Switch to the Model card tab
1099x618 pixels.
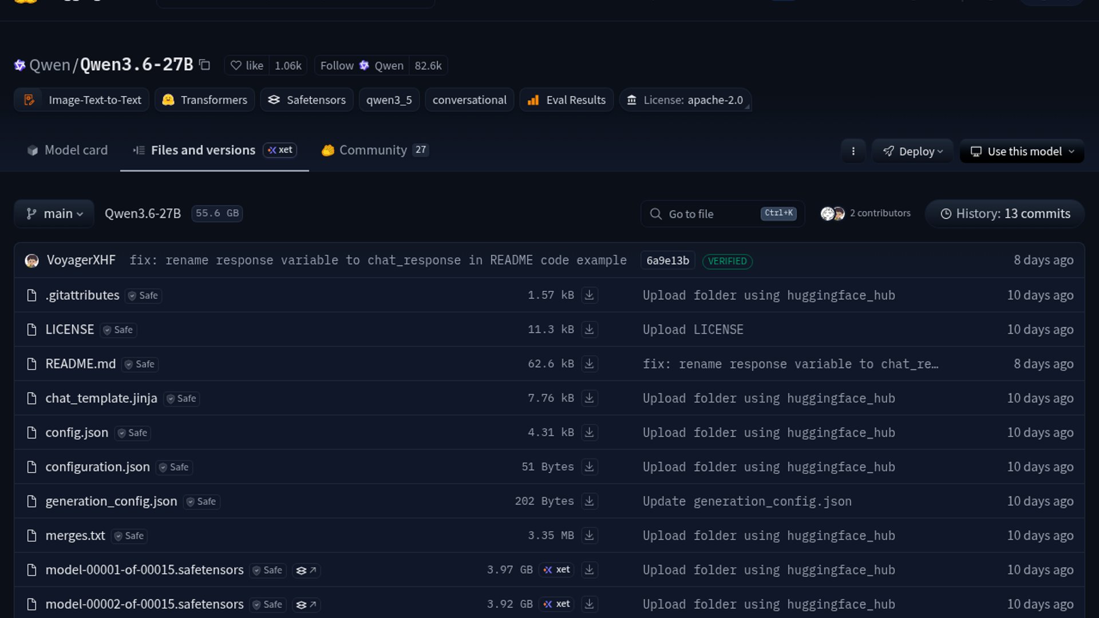pyautogui.click(x=67, y=150)
